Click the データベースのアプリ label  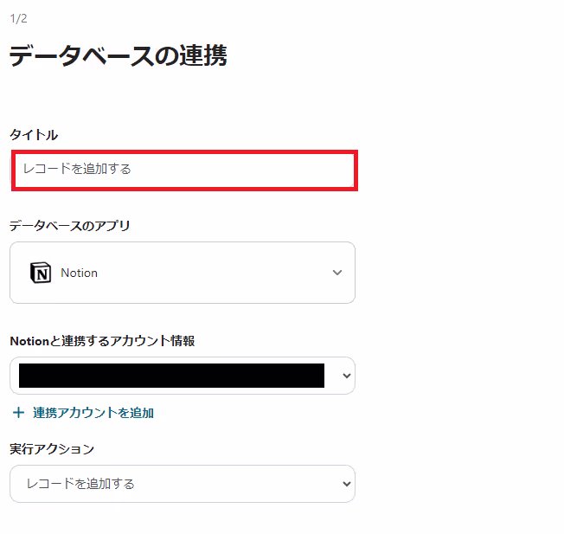coord(70,226)
